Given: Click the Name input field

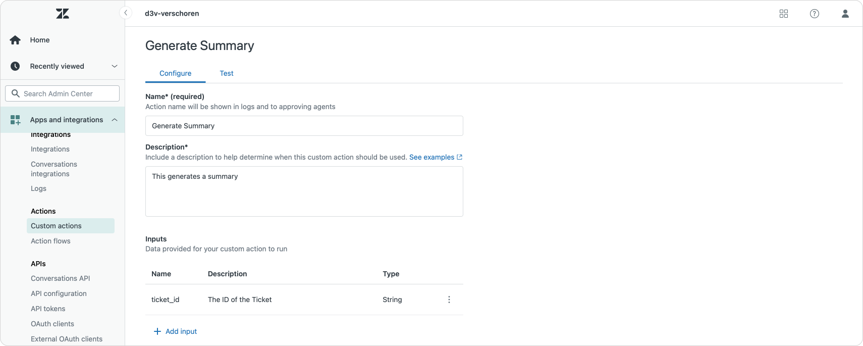Looking at the screenshot, I should pos(304,126).
